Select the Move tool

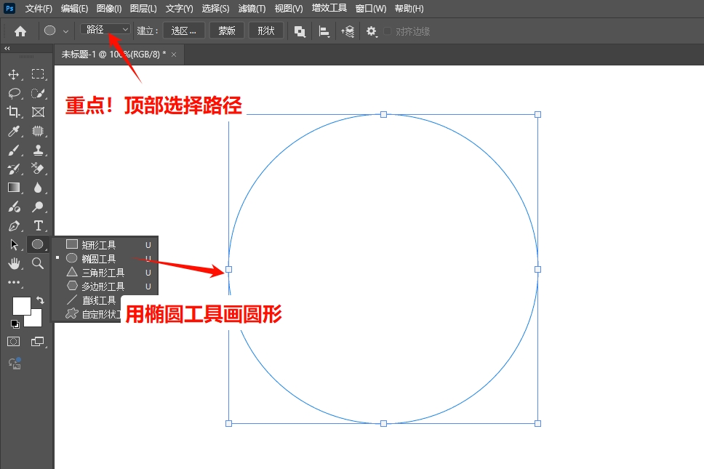14,74
